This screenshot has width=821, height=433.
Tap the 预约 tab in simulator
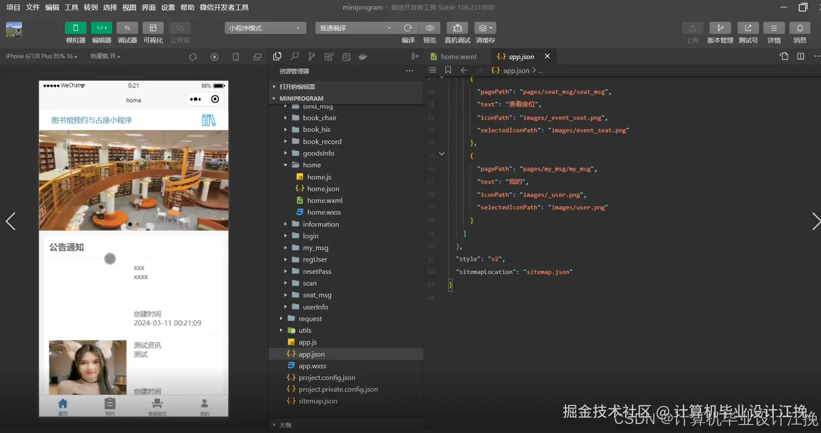click(110, 407)
